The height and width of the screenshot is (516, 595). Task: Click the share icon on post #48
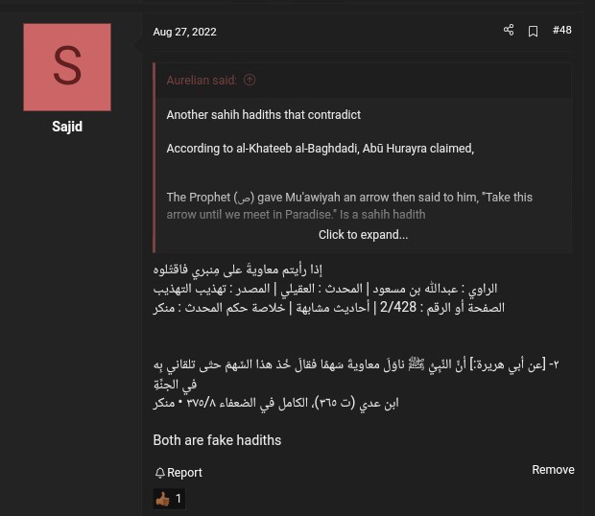[509, 31]
